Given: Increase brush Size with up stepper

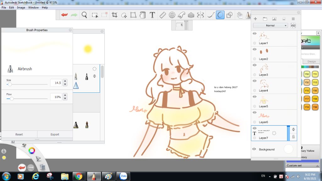Looking at the screenshot, I should pos(65,81).
